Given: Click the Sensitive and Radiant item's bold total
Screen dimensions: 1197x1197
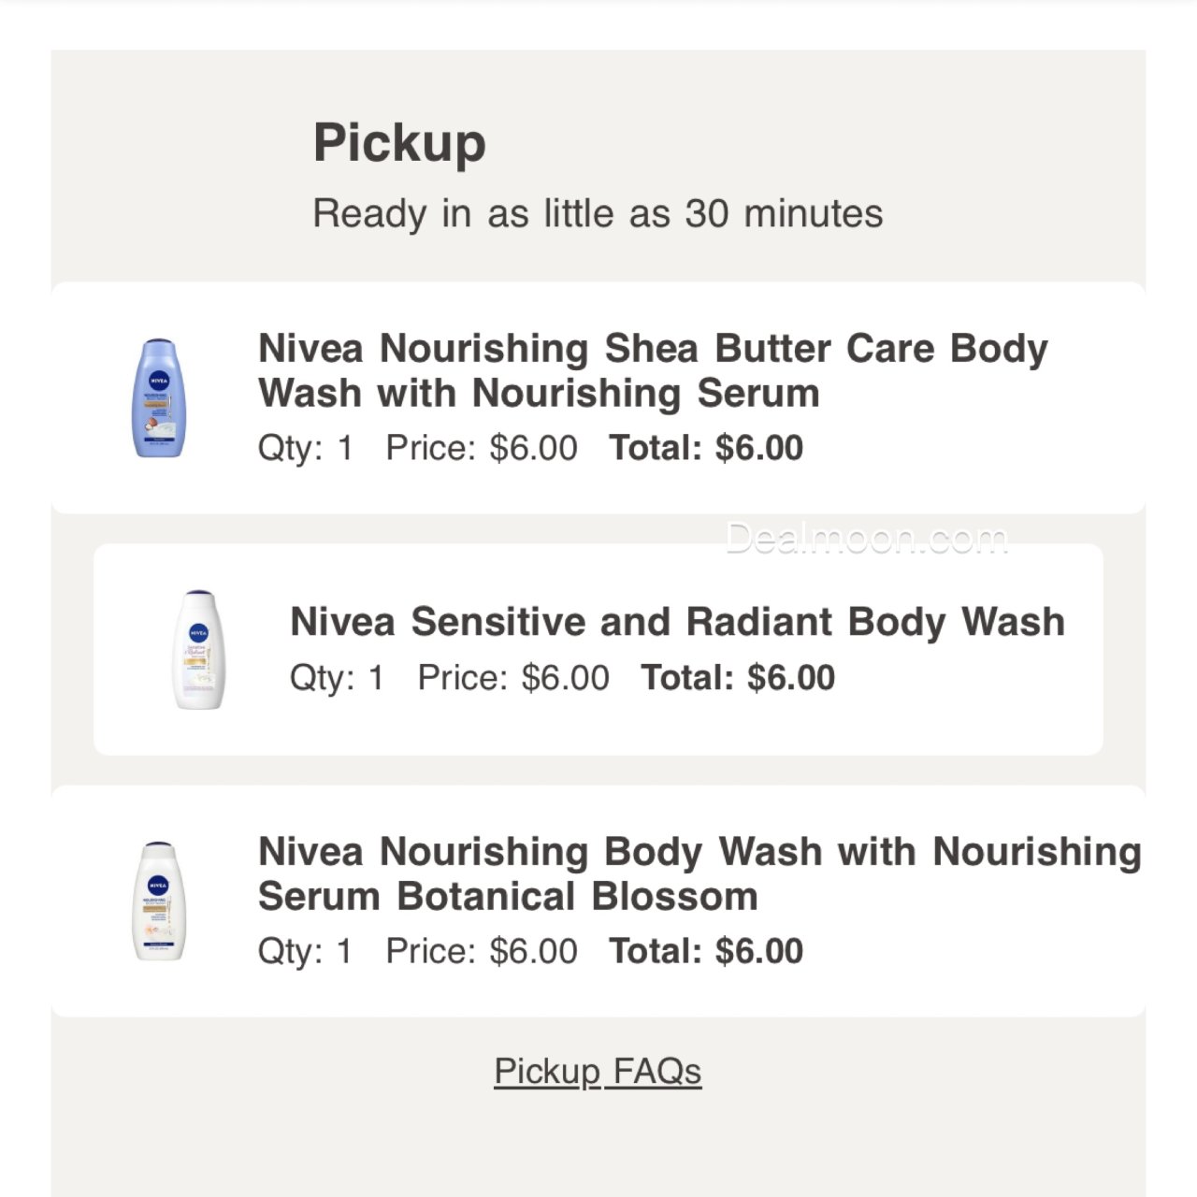Looking at the screenshot, I should click(x=738, y=678).
